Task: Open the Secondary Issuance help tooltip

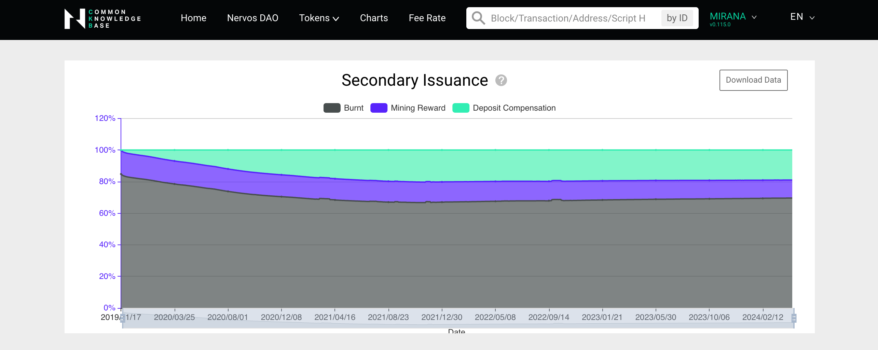Action: [501, 81]
